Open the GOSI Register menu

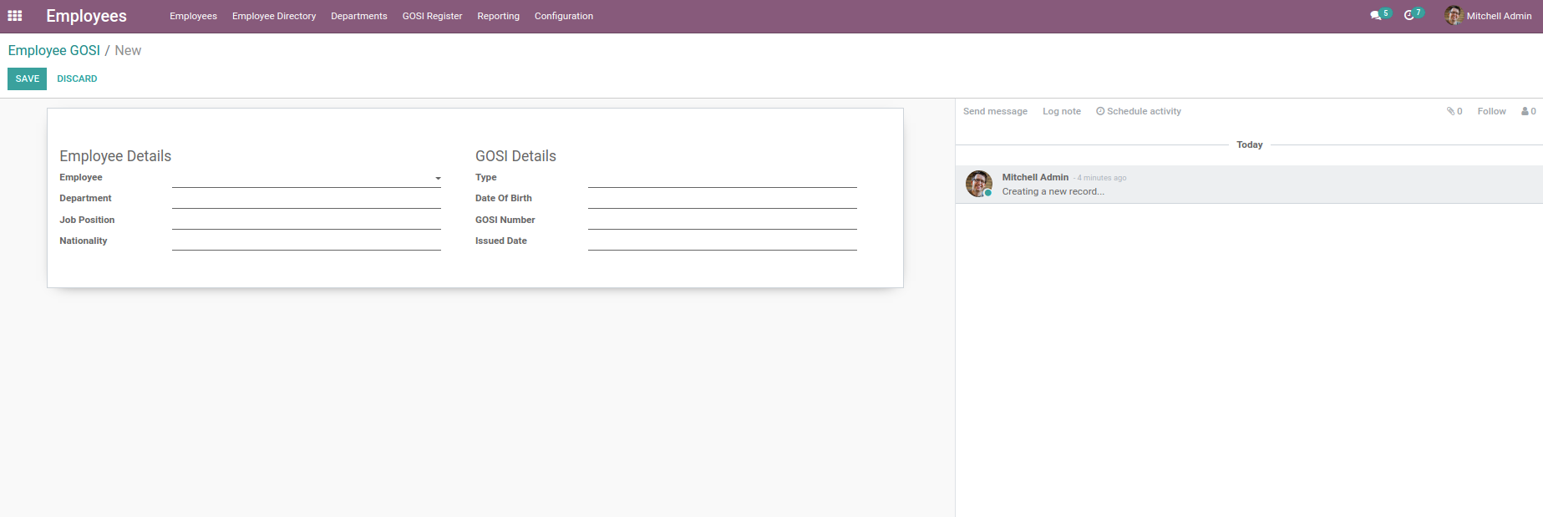(432, 16)
